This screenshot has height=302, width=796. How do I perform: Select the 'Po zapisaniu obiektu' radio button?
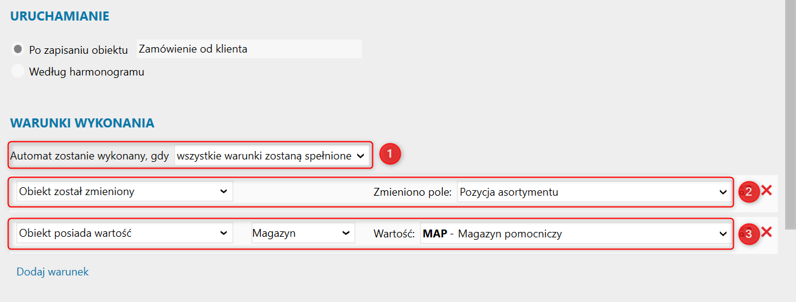pyautogui.click(x=18, y=49)
